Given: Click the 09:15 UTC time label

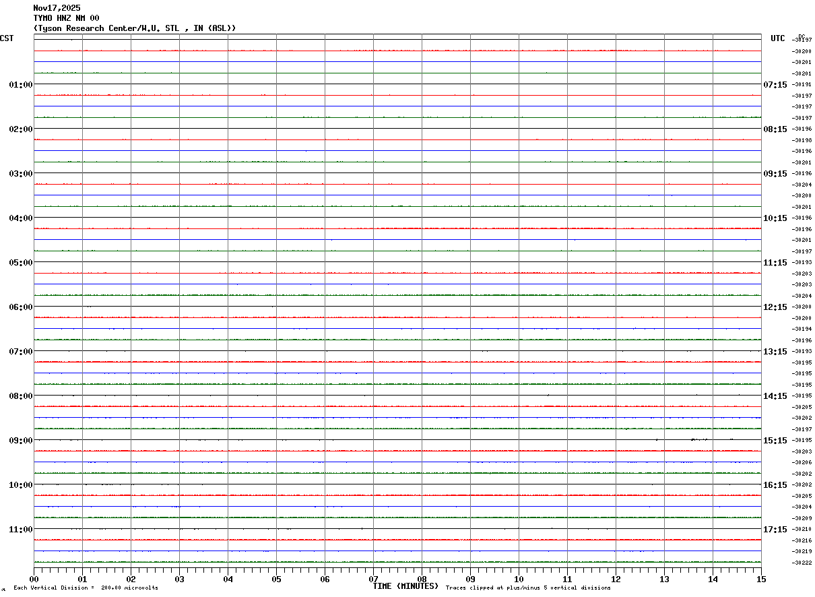Looking at the screenshot, I should click(x=775, y=173).
